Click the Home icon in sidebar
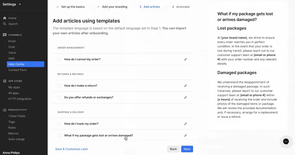Image resolution: width=295 pixels, height=155 pixels. [x=5, y=18]
